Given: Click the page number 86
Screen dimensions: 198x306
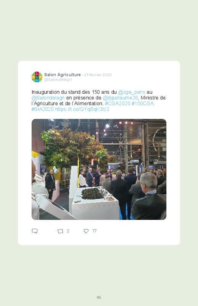Looking at the screenshot, I should pos(99,297).
